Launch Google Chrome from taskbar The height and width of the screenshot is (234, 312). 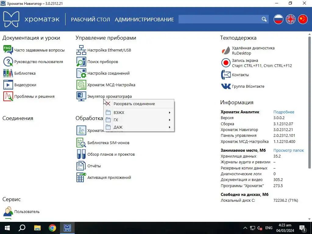[x=52, y=228]
